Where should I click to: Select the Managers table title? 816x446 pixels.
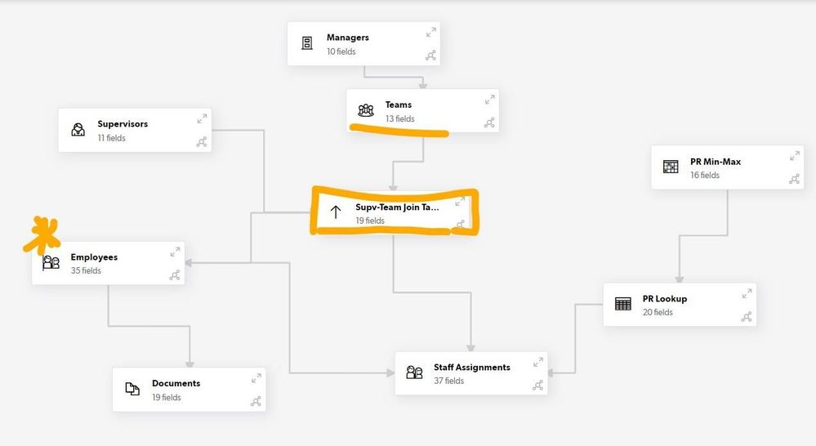pyautogui.click(x=348, y=38)
